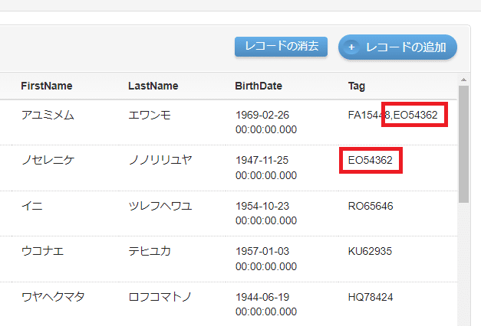Click the scrollbar up arrow
Screen dimensions: 481x326
(x=463, y=80)
